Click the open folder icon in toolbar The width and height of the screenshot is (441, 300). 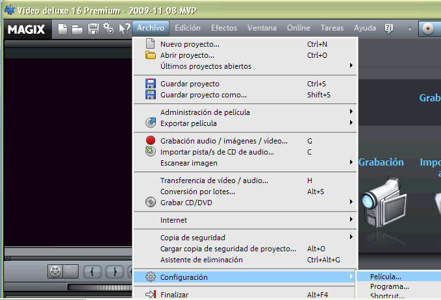[77, 29]
